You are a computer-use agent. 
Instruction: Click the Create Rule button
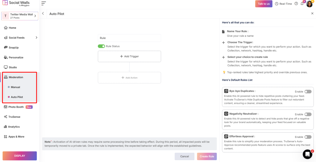pos(207,156)
